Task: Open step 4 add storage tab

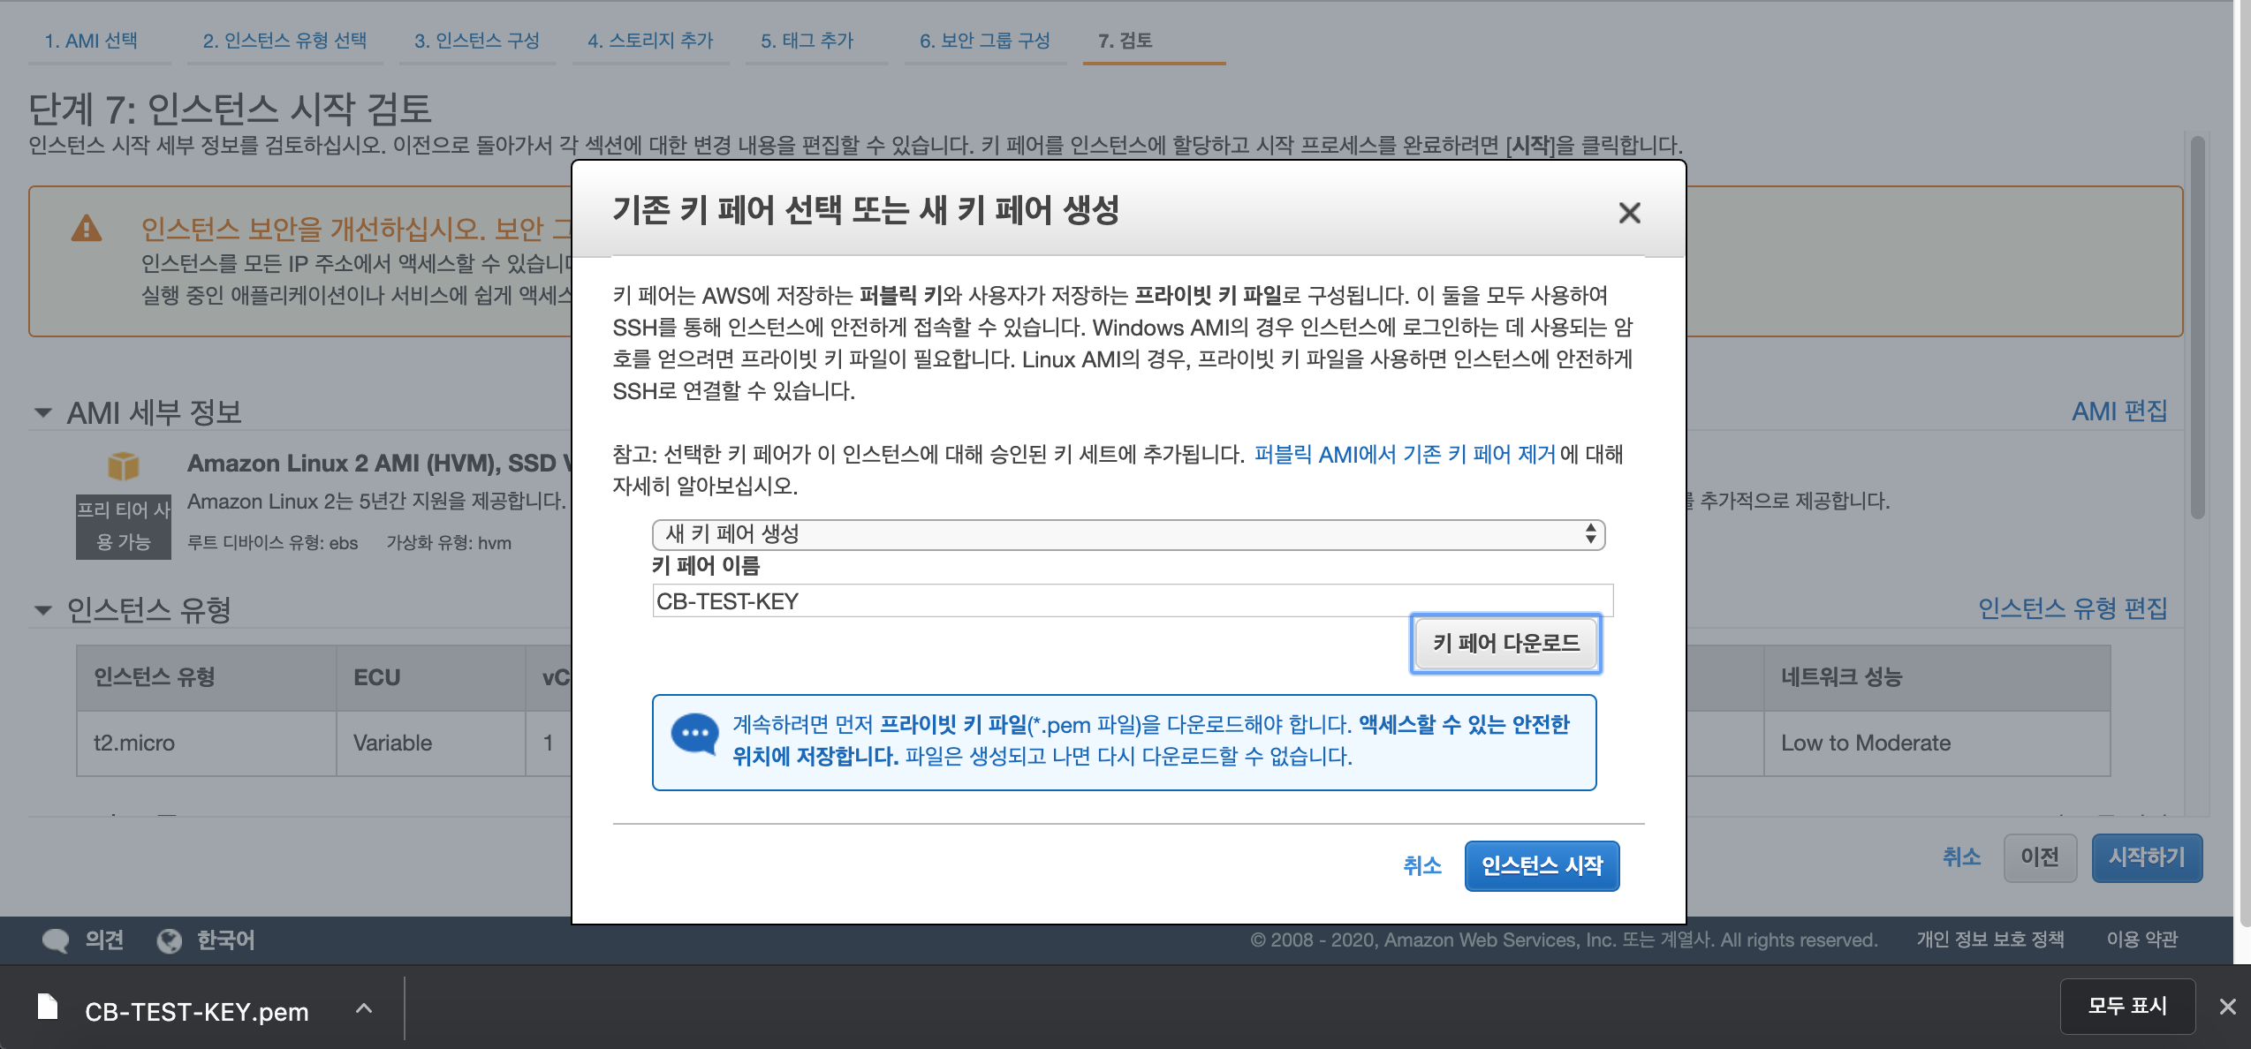Action: pos(650,41)
